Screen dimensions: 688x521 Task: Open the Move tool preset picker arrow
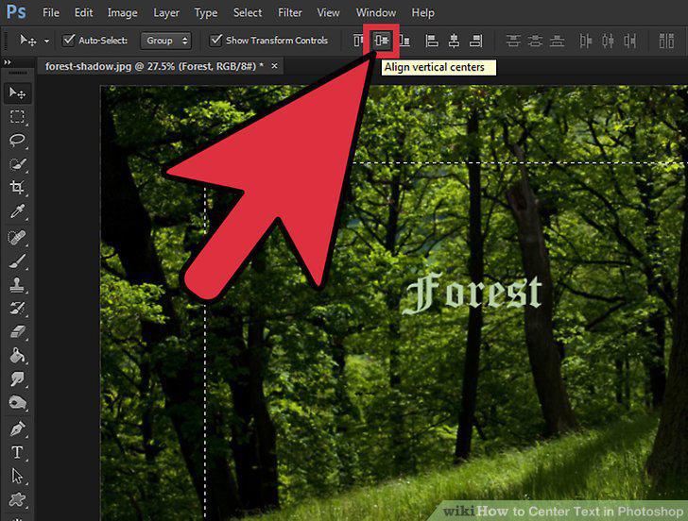click(x=46, y=42)
